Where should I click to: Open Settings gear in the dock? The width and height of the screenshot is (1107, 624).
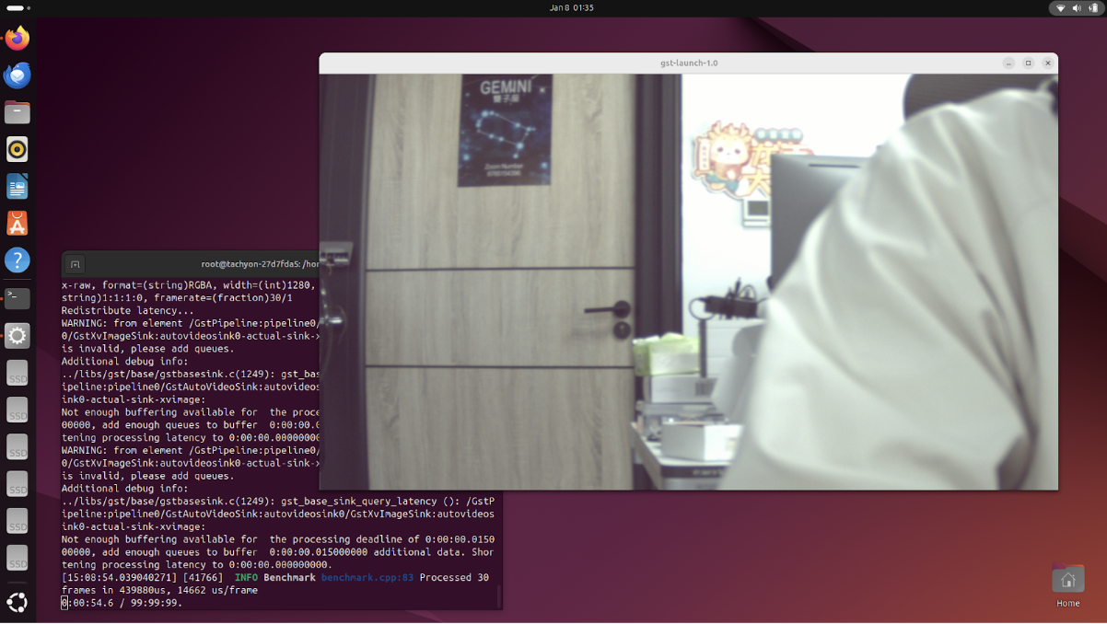(17, 336)
